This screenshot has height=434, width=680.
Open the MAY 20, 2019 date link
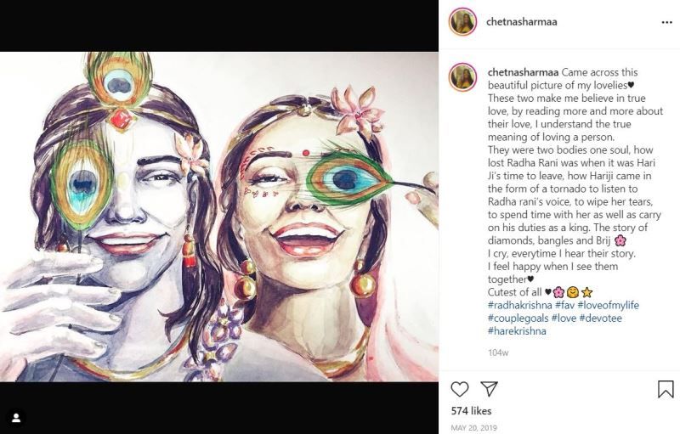473,427
